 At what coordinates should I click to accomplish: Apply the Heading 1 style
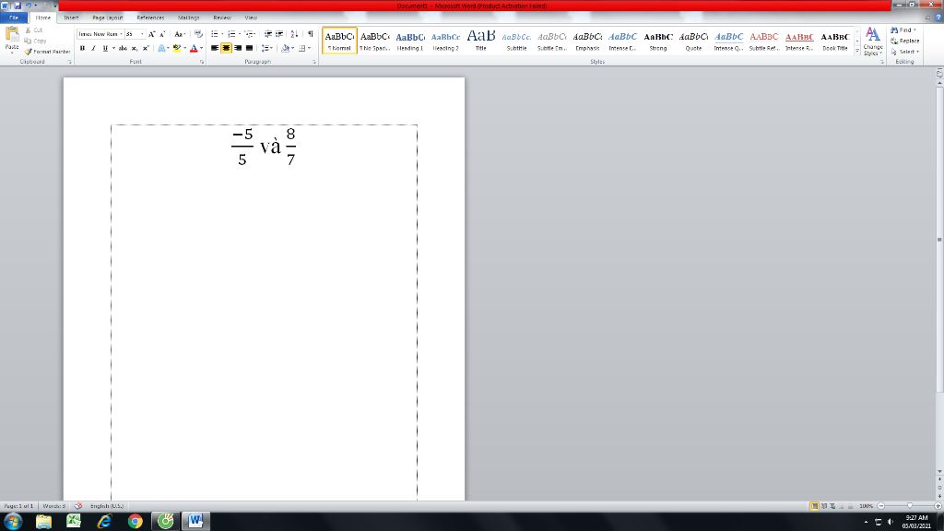(410, 41)
